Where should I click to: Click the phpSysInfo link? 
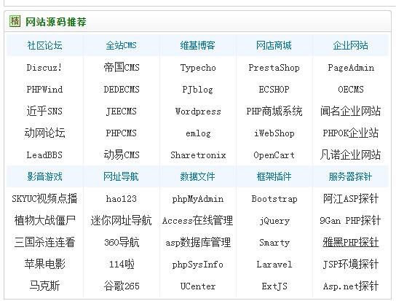pos(198,265)
